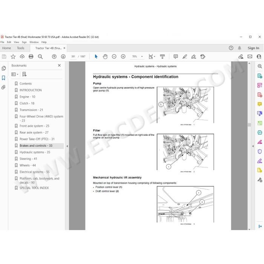Open the Four-Wheel Drive system bookmark
The width and height of the screenshot is (264, 264).
[41, 118]
